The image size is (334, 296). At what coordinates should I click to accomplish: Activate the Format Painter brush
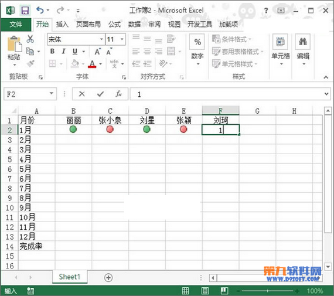30,63
